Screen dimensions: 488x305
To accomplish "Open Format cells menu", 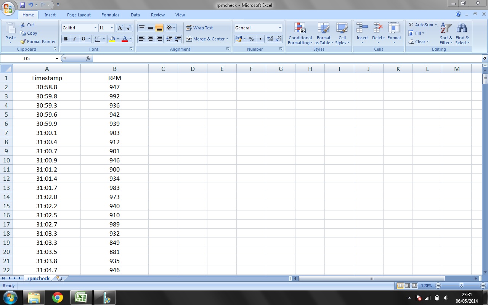I will click(x=394, y=33).
